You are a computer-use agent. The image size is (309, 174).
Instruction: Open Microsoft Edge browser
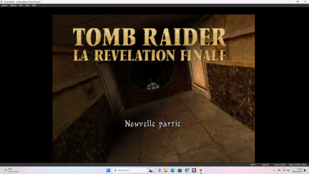point(173,170)
